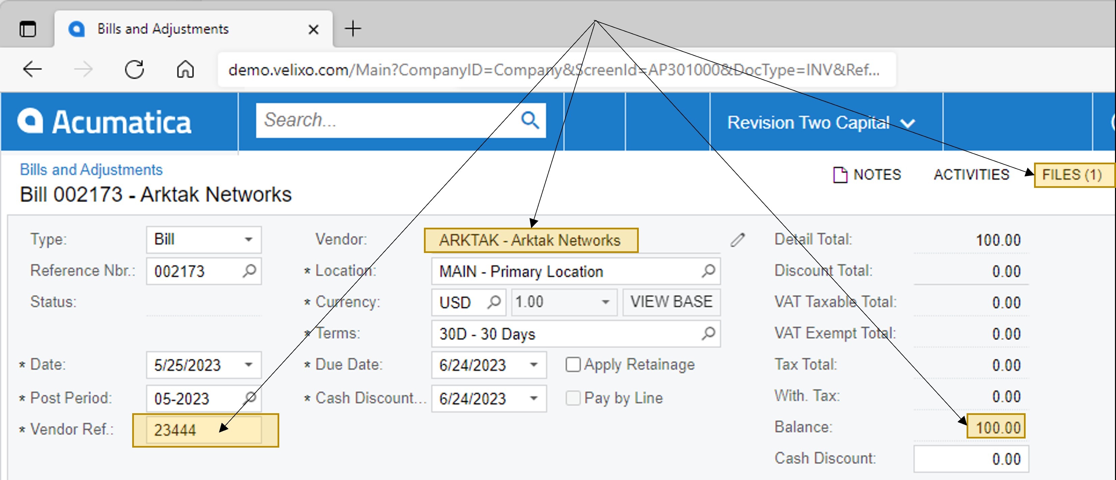Click the Vendor Ref. field 23444
Viewport: 1116px width, 480px height.
click(204, 430)
